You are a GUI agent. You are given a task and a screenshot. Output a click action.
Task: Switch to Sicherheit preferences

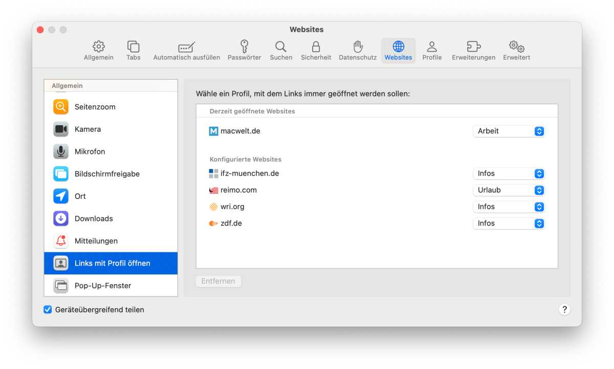pyautogui.click(x=316, y=51)
